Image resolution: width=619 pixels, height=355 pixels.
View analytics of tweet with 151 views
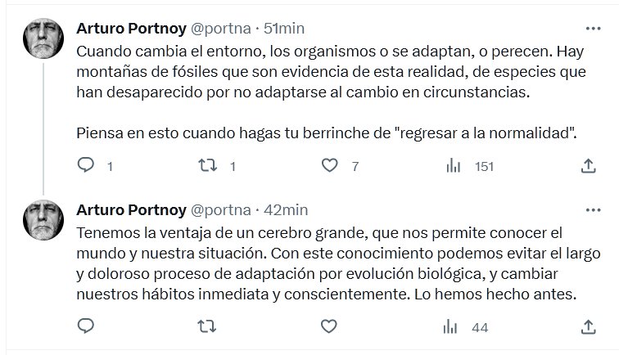click(x=452, y=166)
